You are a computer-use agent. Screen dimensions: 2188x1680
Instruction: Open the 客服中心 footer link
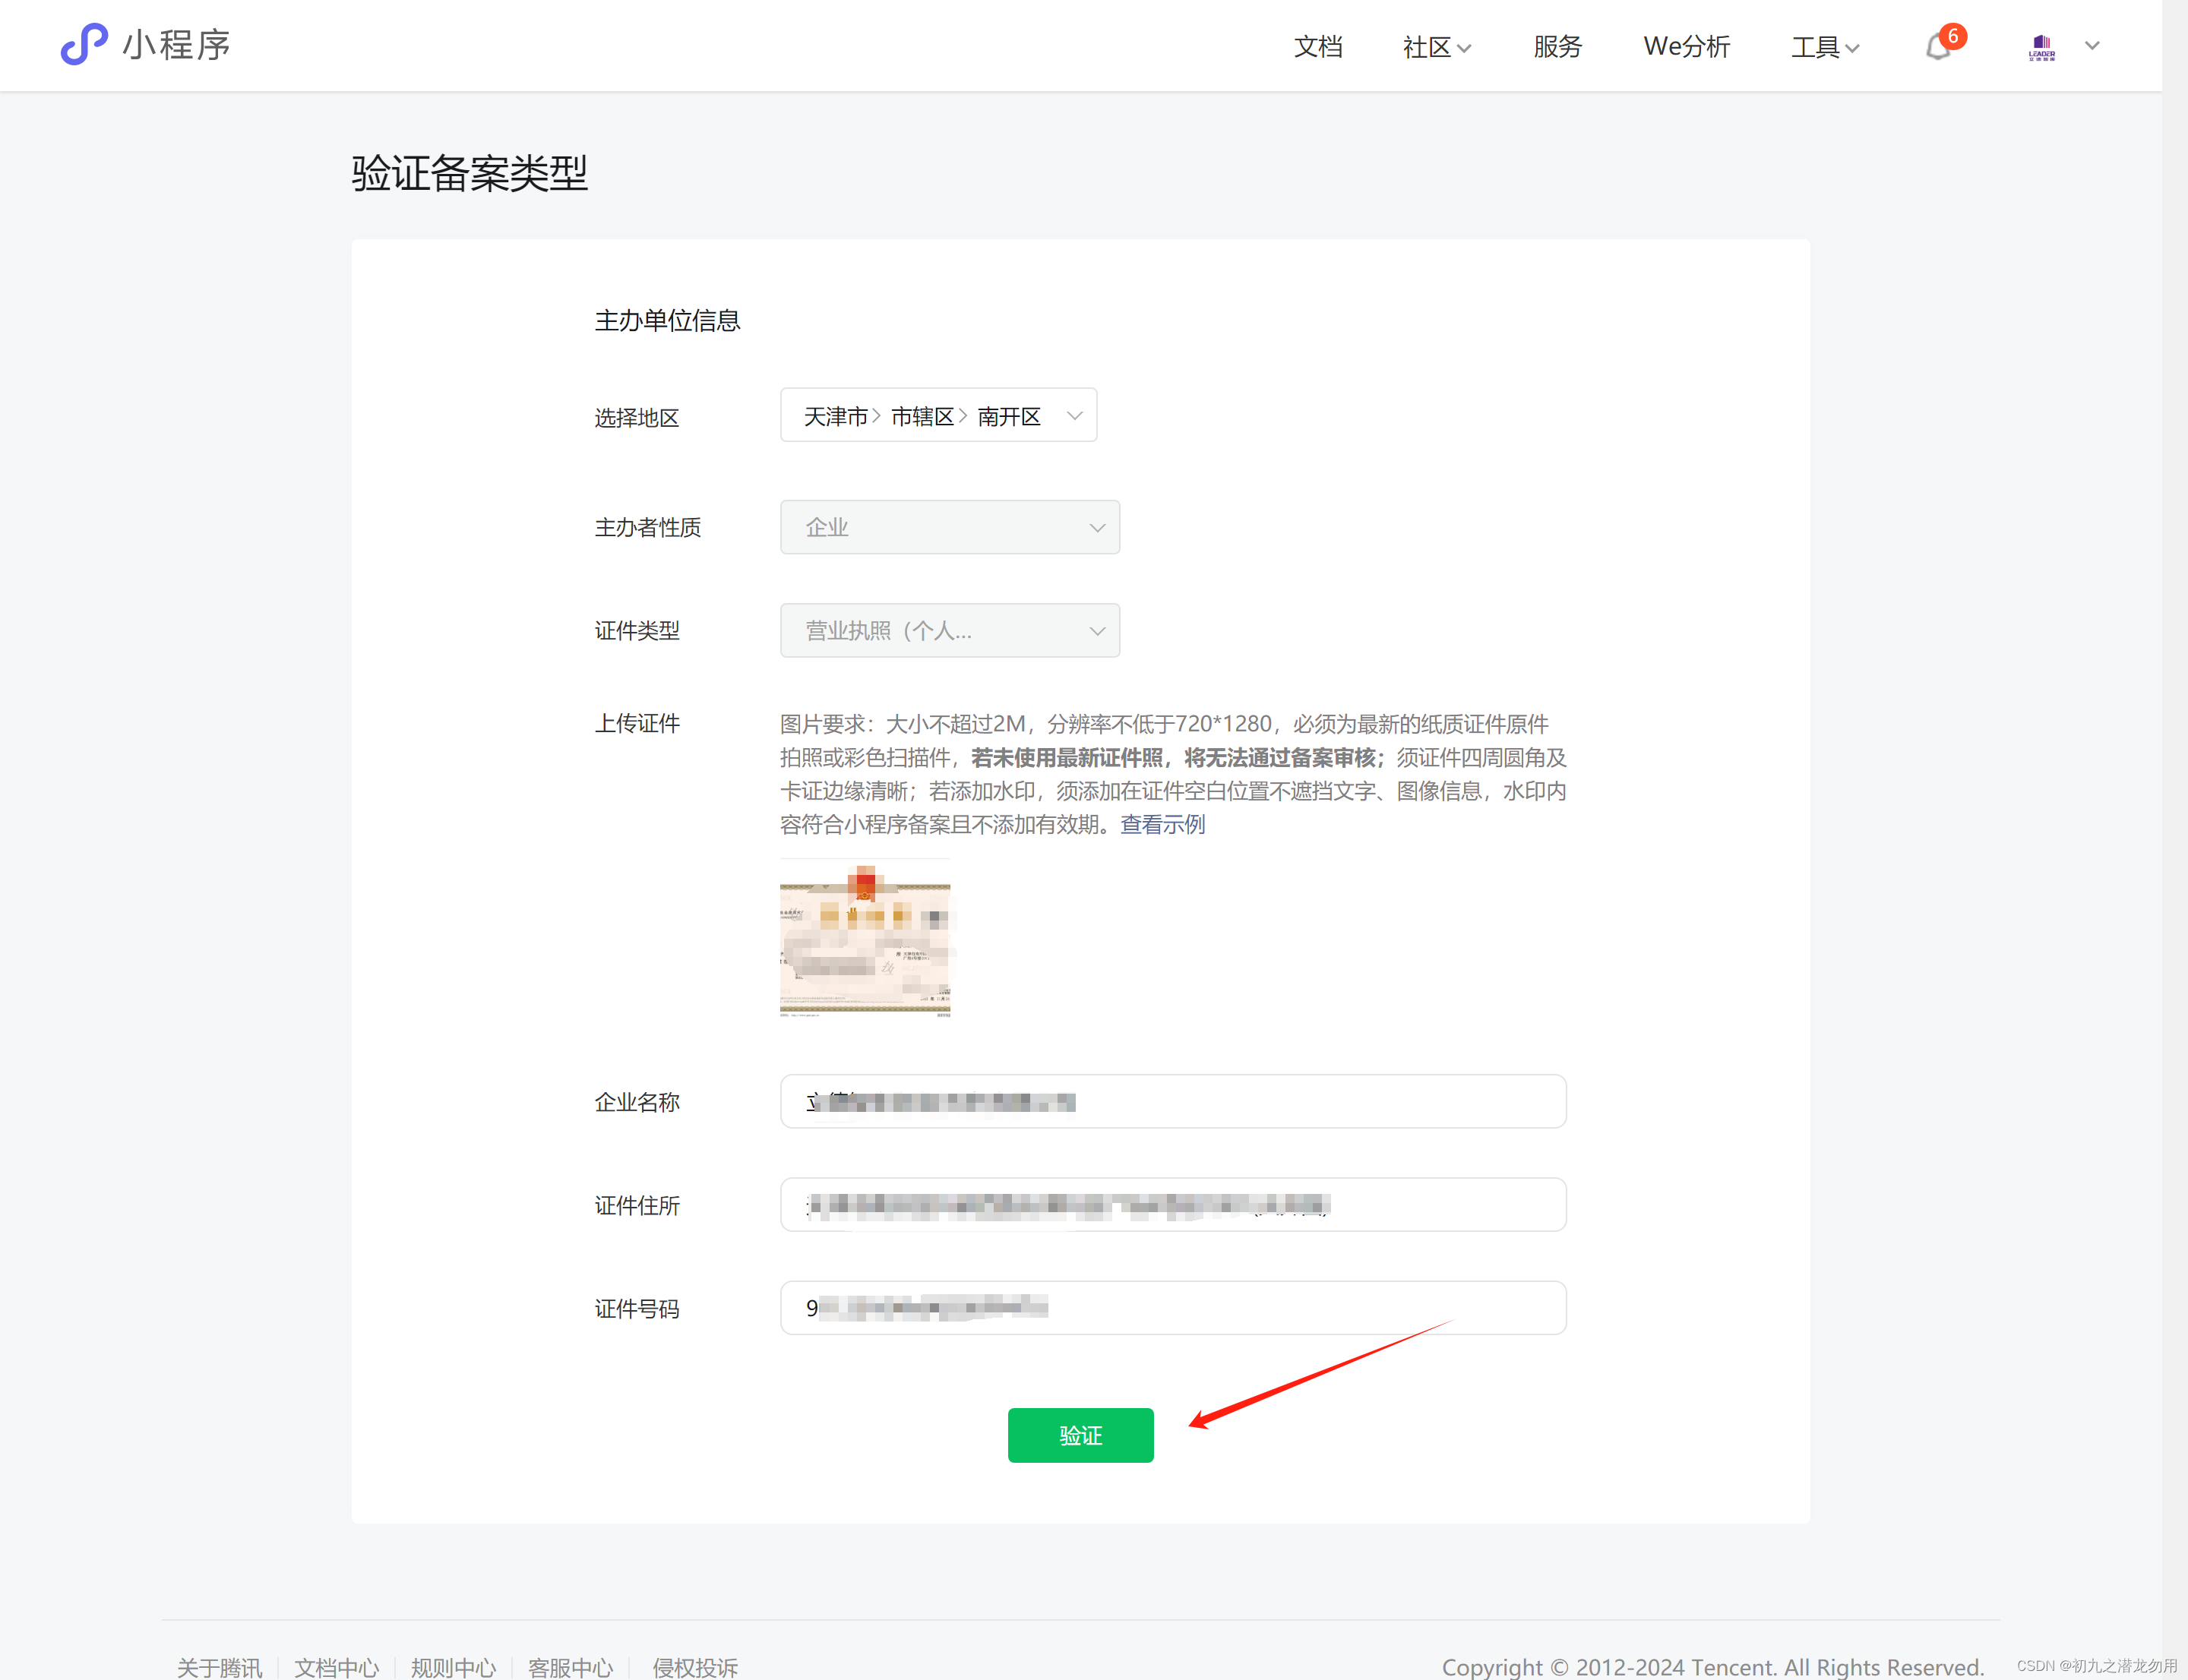[x=569, y=1666]
